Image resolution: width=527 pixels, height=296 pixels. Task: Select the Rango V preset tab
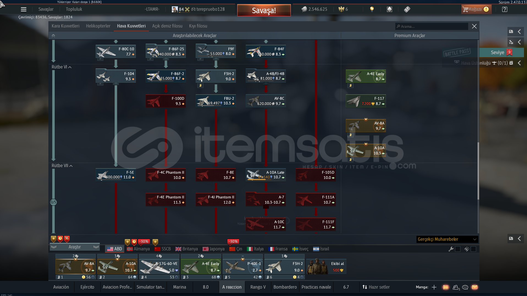[x=258, y=287]
